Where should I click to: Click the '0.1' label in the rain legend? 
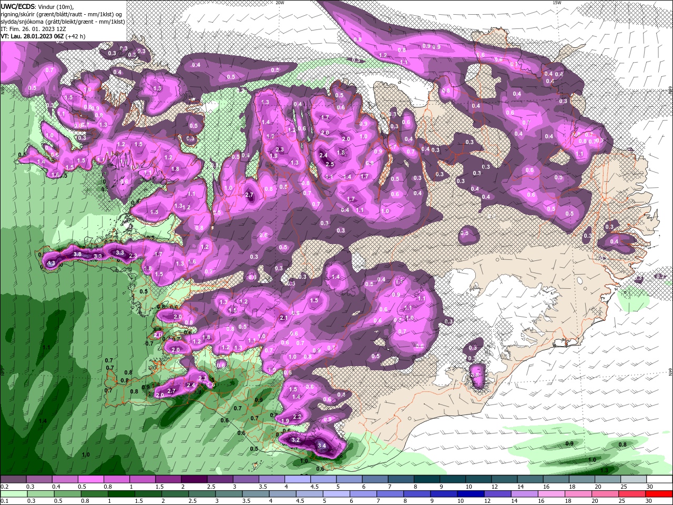click(4, 501)
